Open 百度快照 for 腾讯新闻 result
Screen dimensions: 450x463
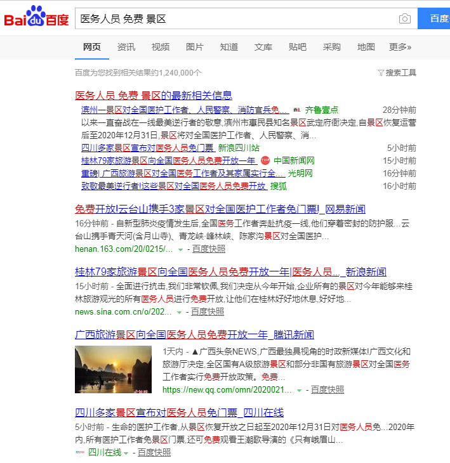pos(328,390)
